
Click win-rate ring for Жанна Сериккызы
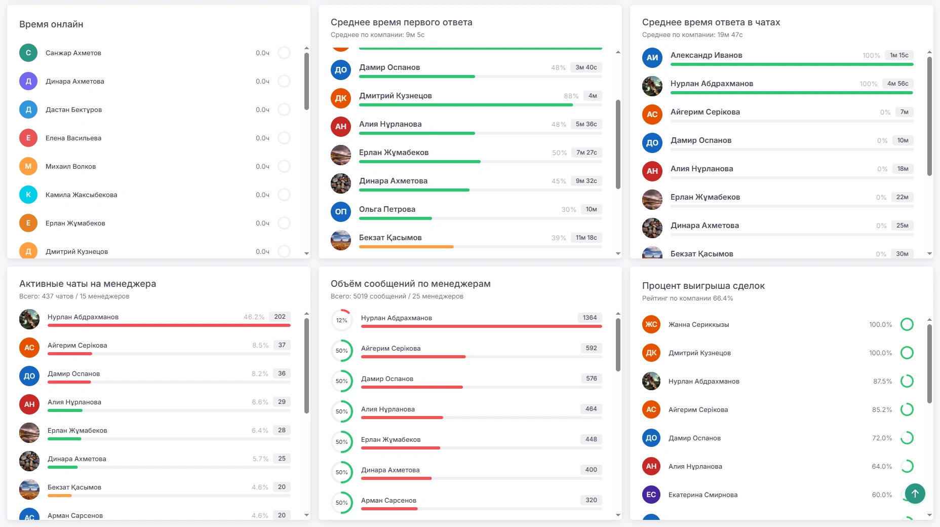point(907,324)
